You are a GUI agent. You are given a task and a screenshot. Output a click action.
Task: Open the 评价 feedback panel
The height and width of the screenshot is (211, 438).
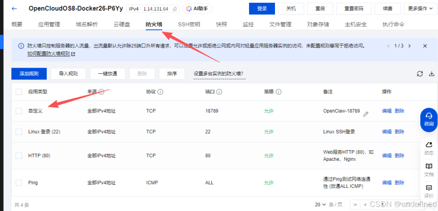click(429, 192)
